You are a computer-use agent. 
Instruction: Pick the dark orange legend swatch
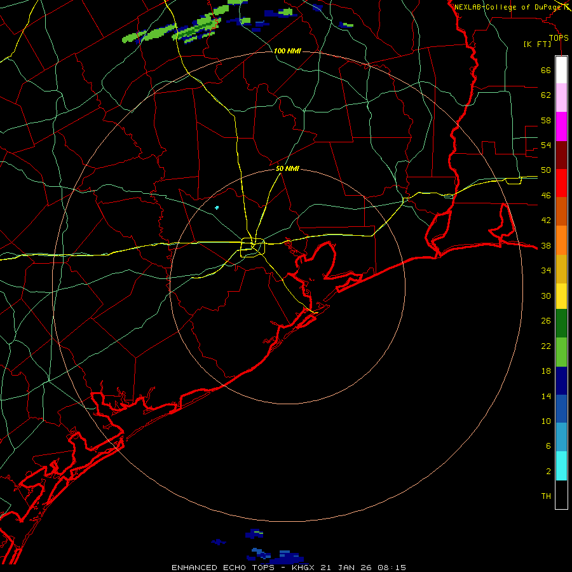pyautogui.click(x=561, y=212)
